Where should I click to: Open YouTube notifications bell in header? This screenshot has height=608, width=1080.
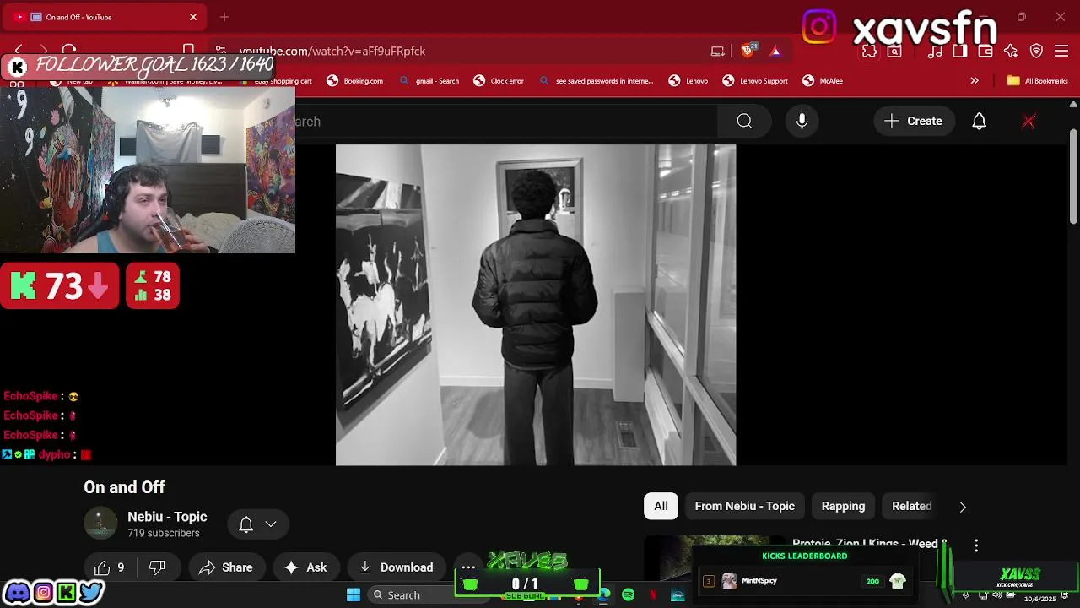[x=979, y=122]
